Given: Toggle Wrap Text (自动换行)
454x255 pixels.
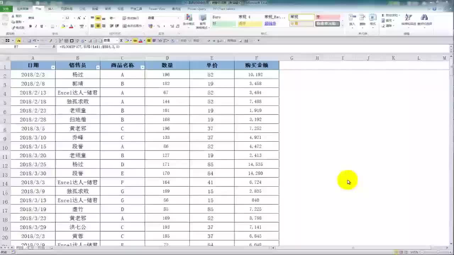Looking at the screenshot, I should point(131,18).
